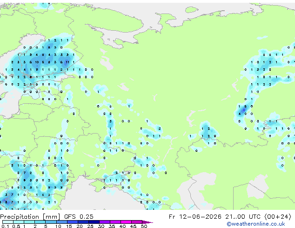This screenshot has height=228, width=295.
Task: Click the 45 mm pink legend swatch
Action: coord(137,222)
